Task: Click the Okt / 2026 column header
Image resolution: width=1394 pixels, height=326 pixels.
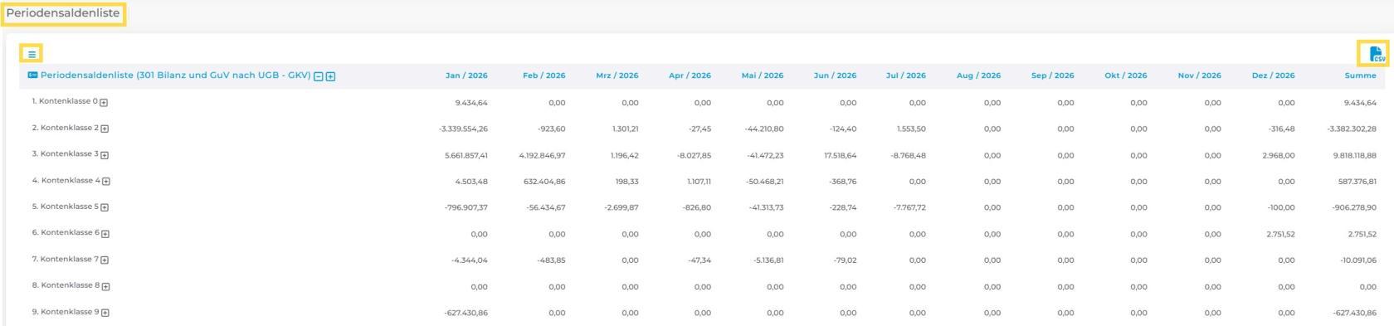Action: click(1125, 75)
